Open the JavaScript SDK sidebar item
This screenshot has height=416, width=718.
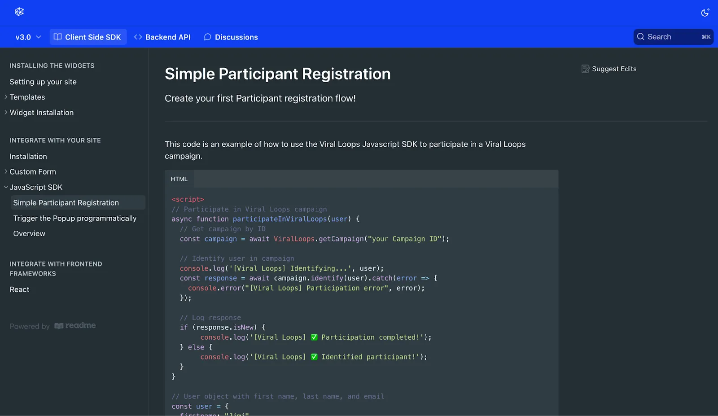pos(36,187)
